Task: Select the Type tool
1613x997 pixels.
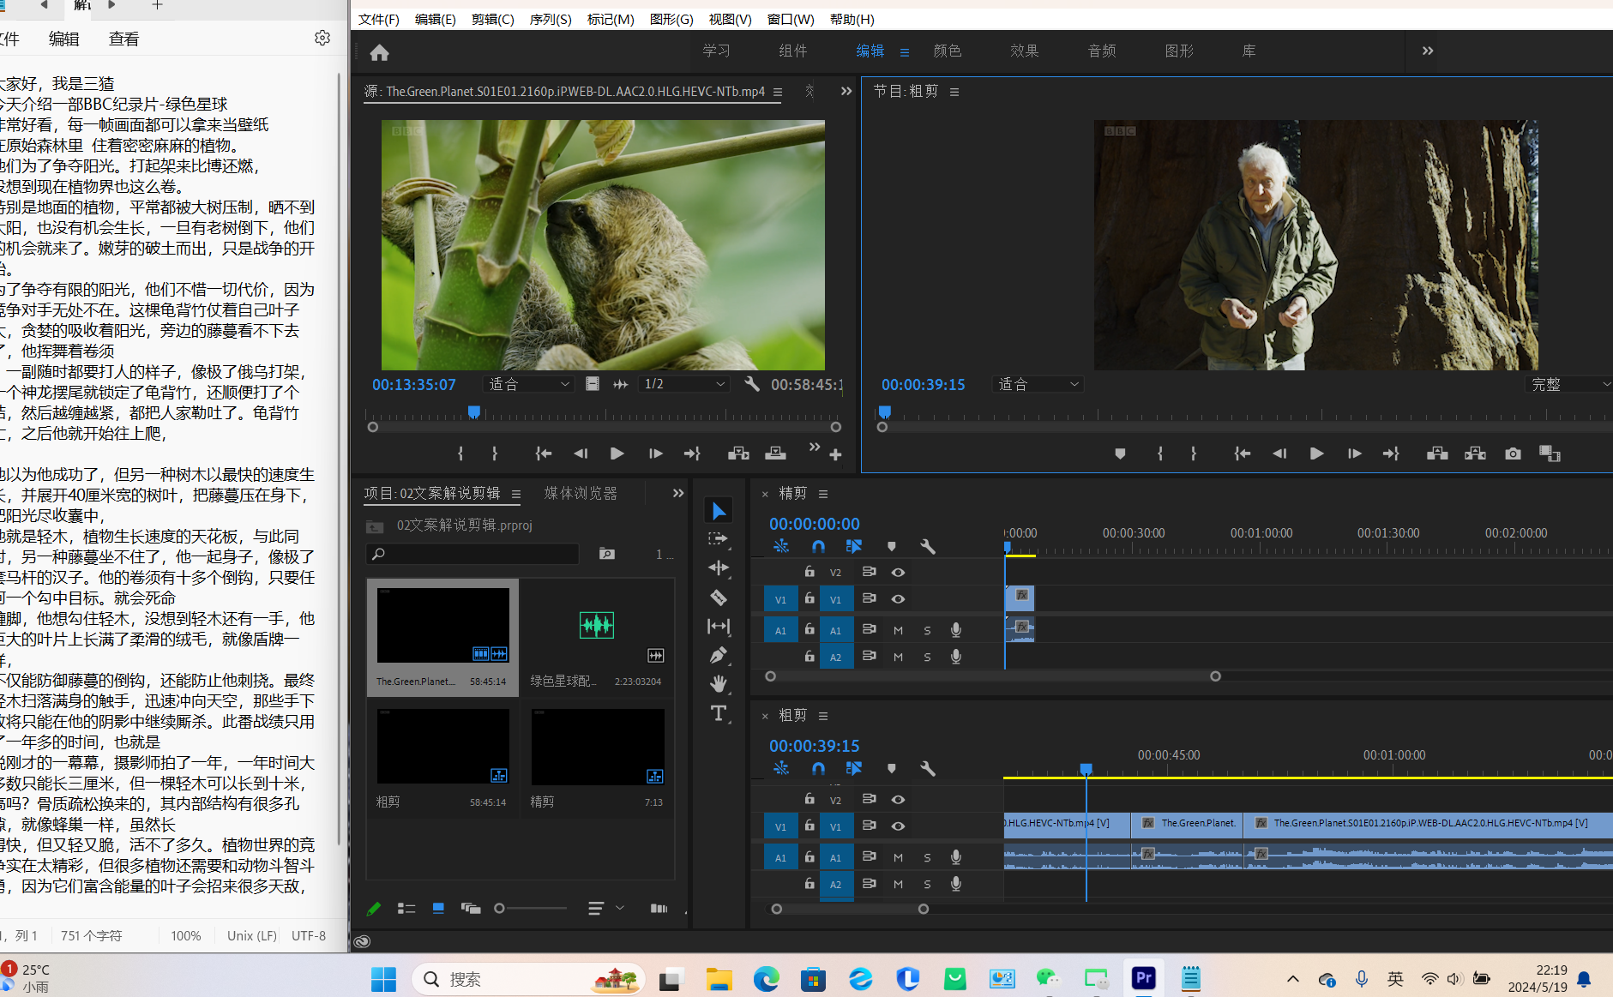Action: click(x=719, y=713)
